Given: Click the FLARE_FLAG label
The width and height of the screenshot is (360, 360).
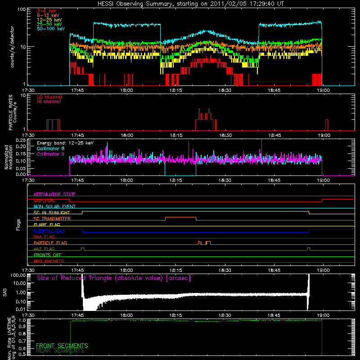Looking at the screenshot, I should 47,225.
